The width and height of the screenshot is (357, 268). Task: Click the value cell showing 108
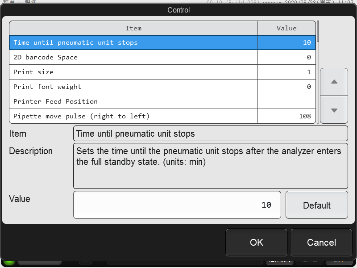286,116
